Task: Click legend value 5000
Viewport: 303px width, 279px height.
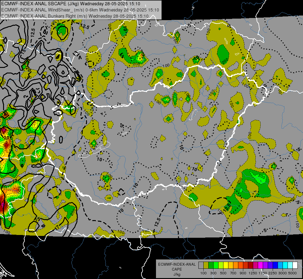Action: [x=292, y=273]
